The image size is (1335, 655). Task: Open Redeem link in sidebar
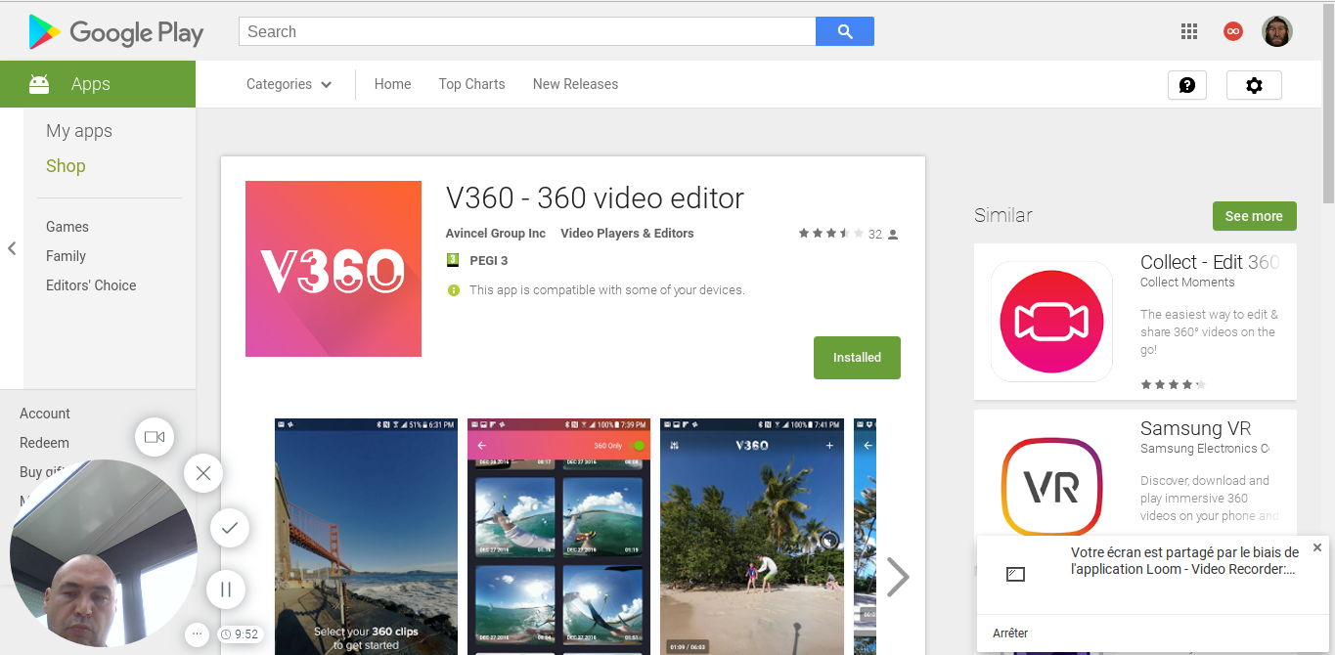44,443
